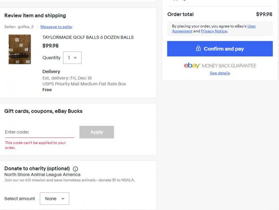Click the TaylorMade Golf Balls item title
The height and width of the screenshot is (210, 279).
(88, 37)
